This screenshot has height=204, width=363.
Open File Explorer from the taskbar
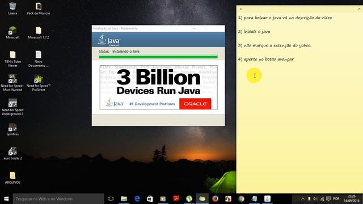pos(124,199)
